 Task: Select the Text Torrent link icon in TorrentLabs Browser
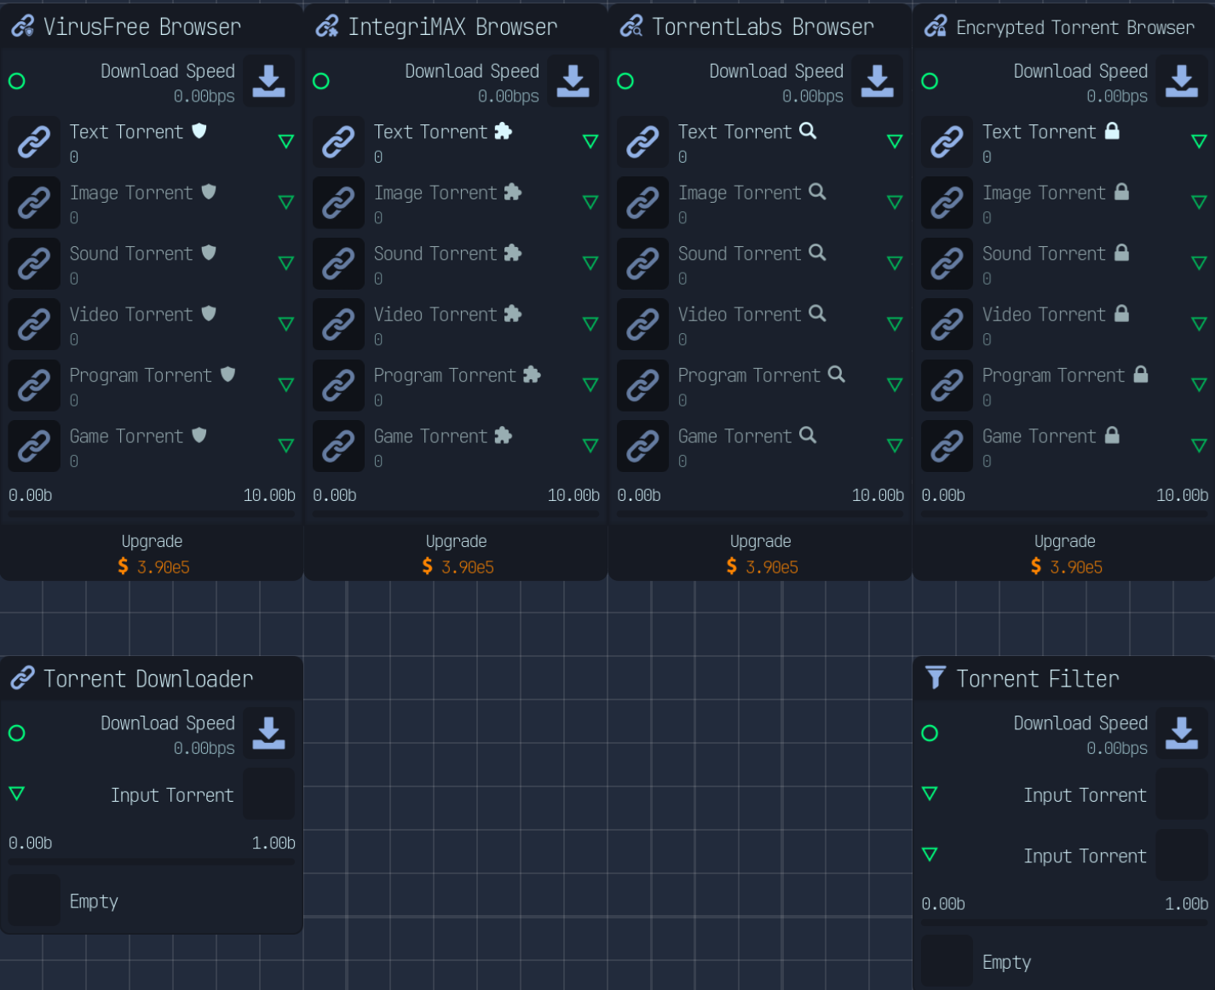coord(642,142)
